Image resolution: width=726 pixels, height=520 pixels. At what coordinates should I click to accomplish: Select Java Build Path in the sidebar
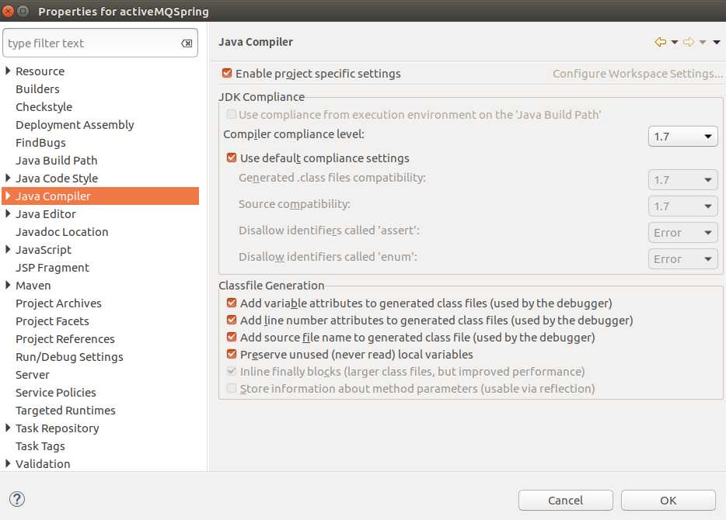pyautogui.click(x=57, y=161)
